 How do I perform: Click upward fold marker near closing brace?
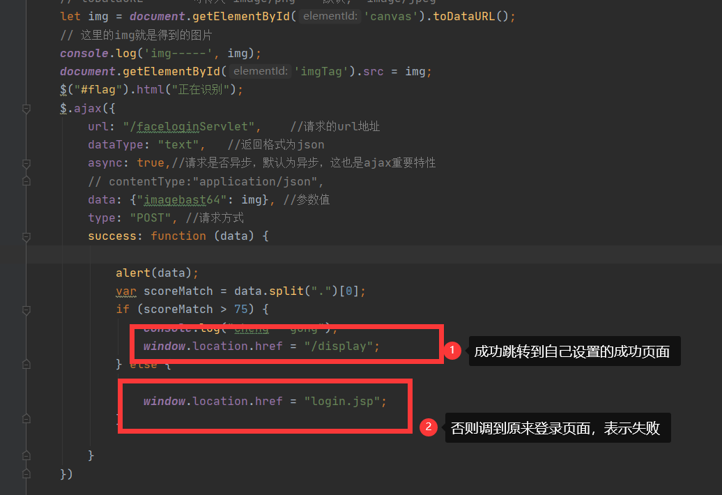(x=26, y=454)
